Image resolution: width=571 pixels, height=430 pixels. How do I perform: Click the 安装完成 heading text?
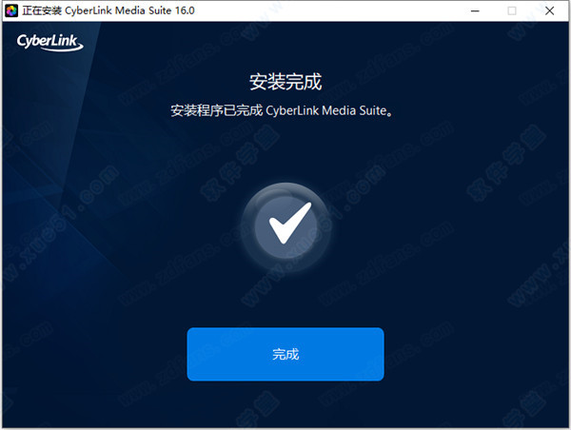pos(285,82)
